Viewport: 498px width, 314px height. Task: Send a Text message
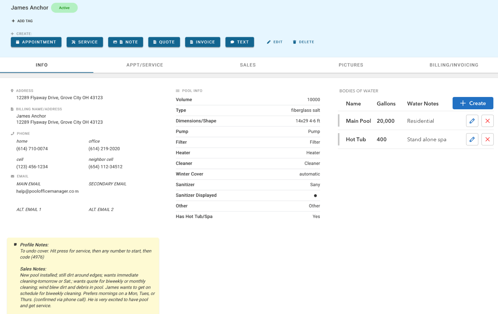point(239,42)
